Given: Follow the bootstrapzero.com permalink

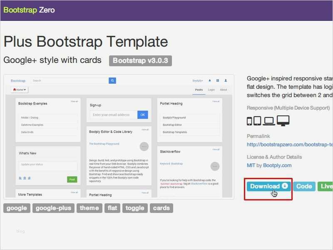Looking at the screenshot, I should tap(287, 144).
